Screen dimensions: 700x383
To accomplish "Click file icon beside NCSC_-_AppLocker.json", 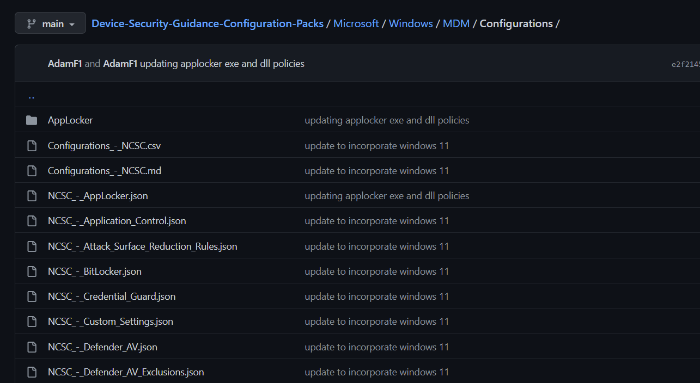I will (x=32, y=196).
